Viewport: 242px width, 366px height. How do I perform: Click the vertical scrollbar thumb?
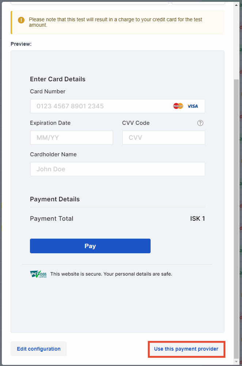click(236, 218)
